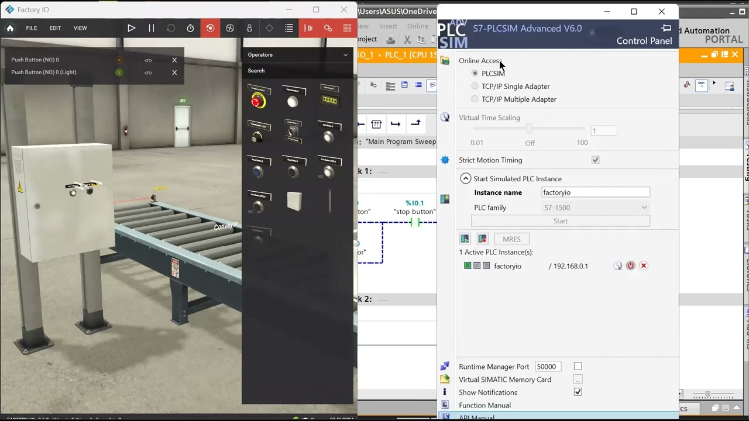Remove Push Button (NO) 0 tag row
Viewport: 749px width, 421px height.
click(x=174, y=60)
